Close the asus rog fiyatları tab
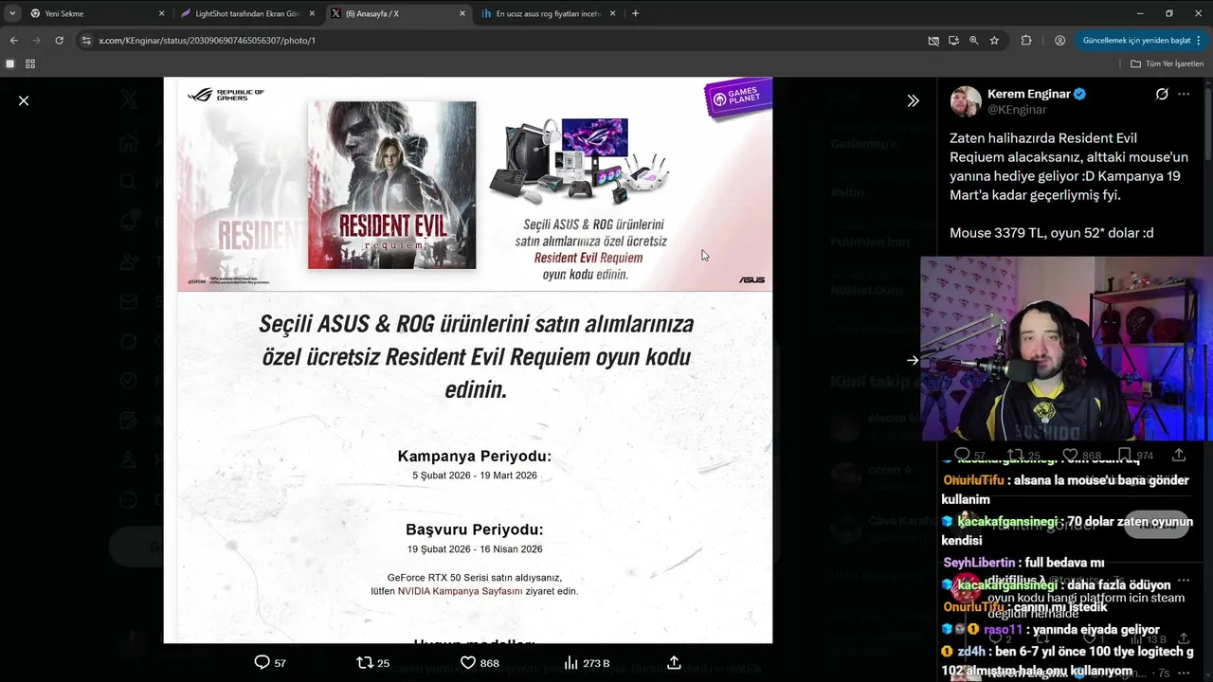 tap(613, 13)
